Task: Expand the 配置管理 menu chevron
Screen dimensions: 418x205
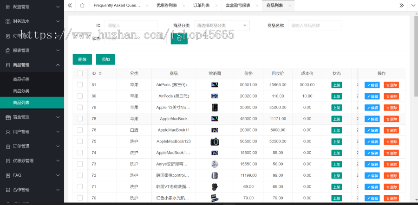Action: point(58,7)
